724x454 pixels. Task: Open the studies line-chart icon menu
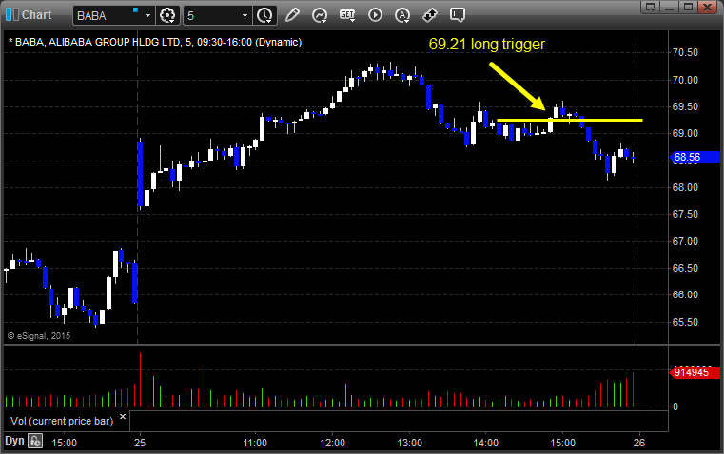pyautogui.click(x=319, y=15)
